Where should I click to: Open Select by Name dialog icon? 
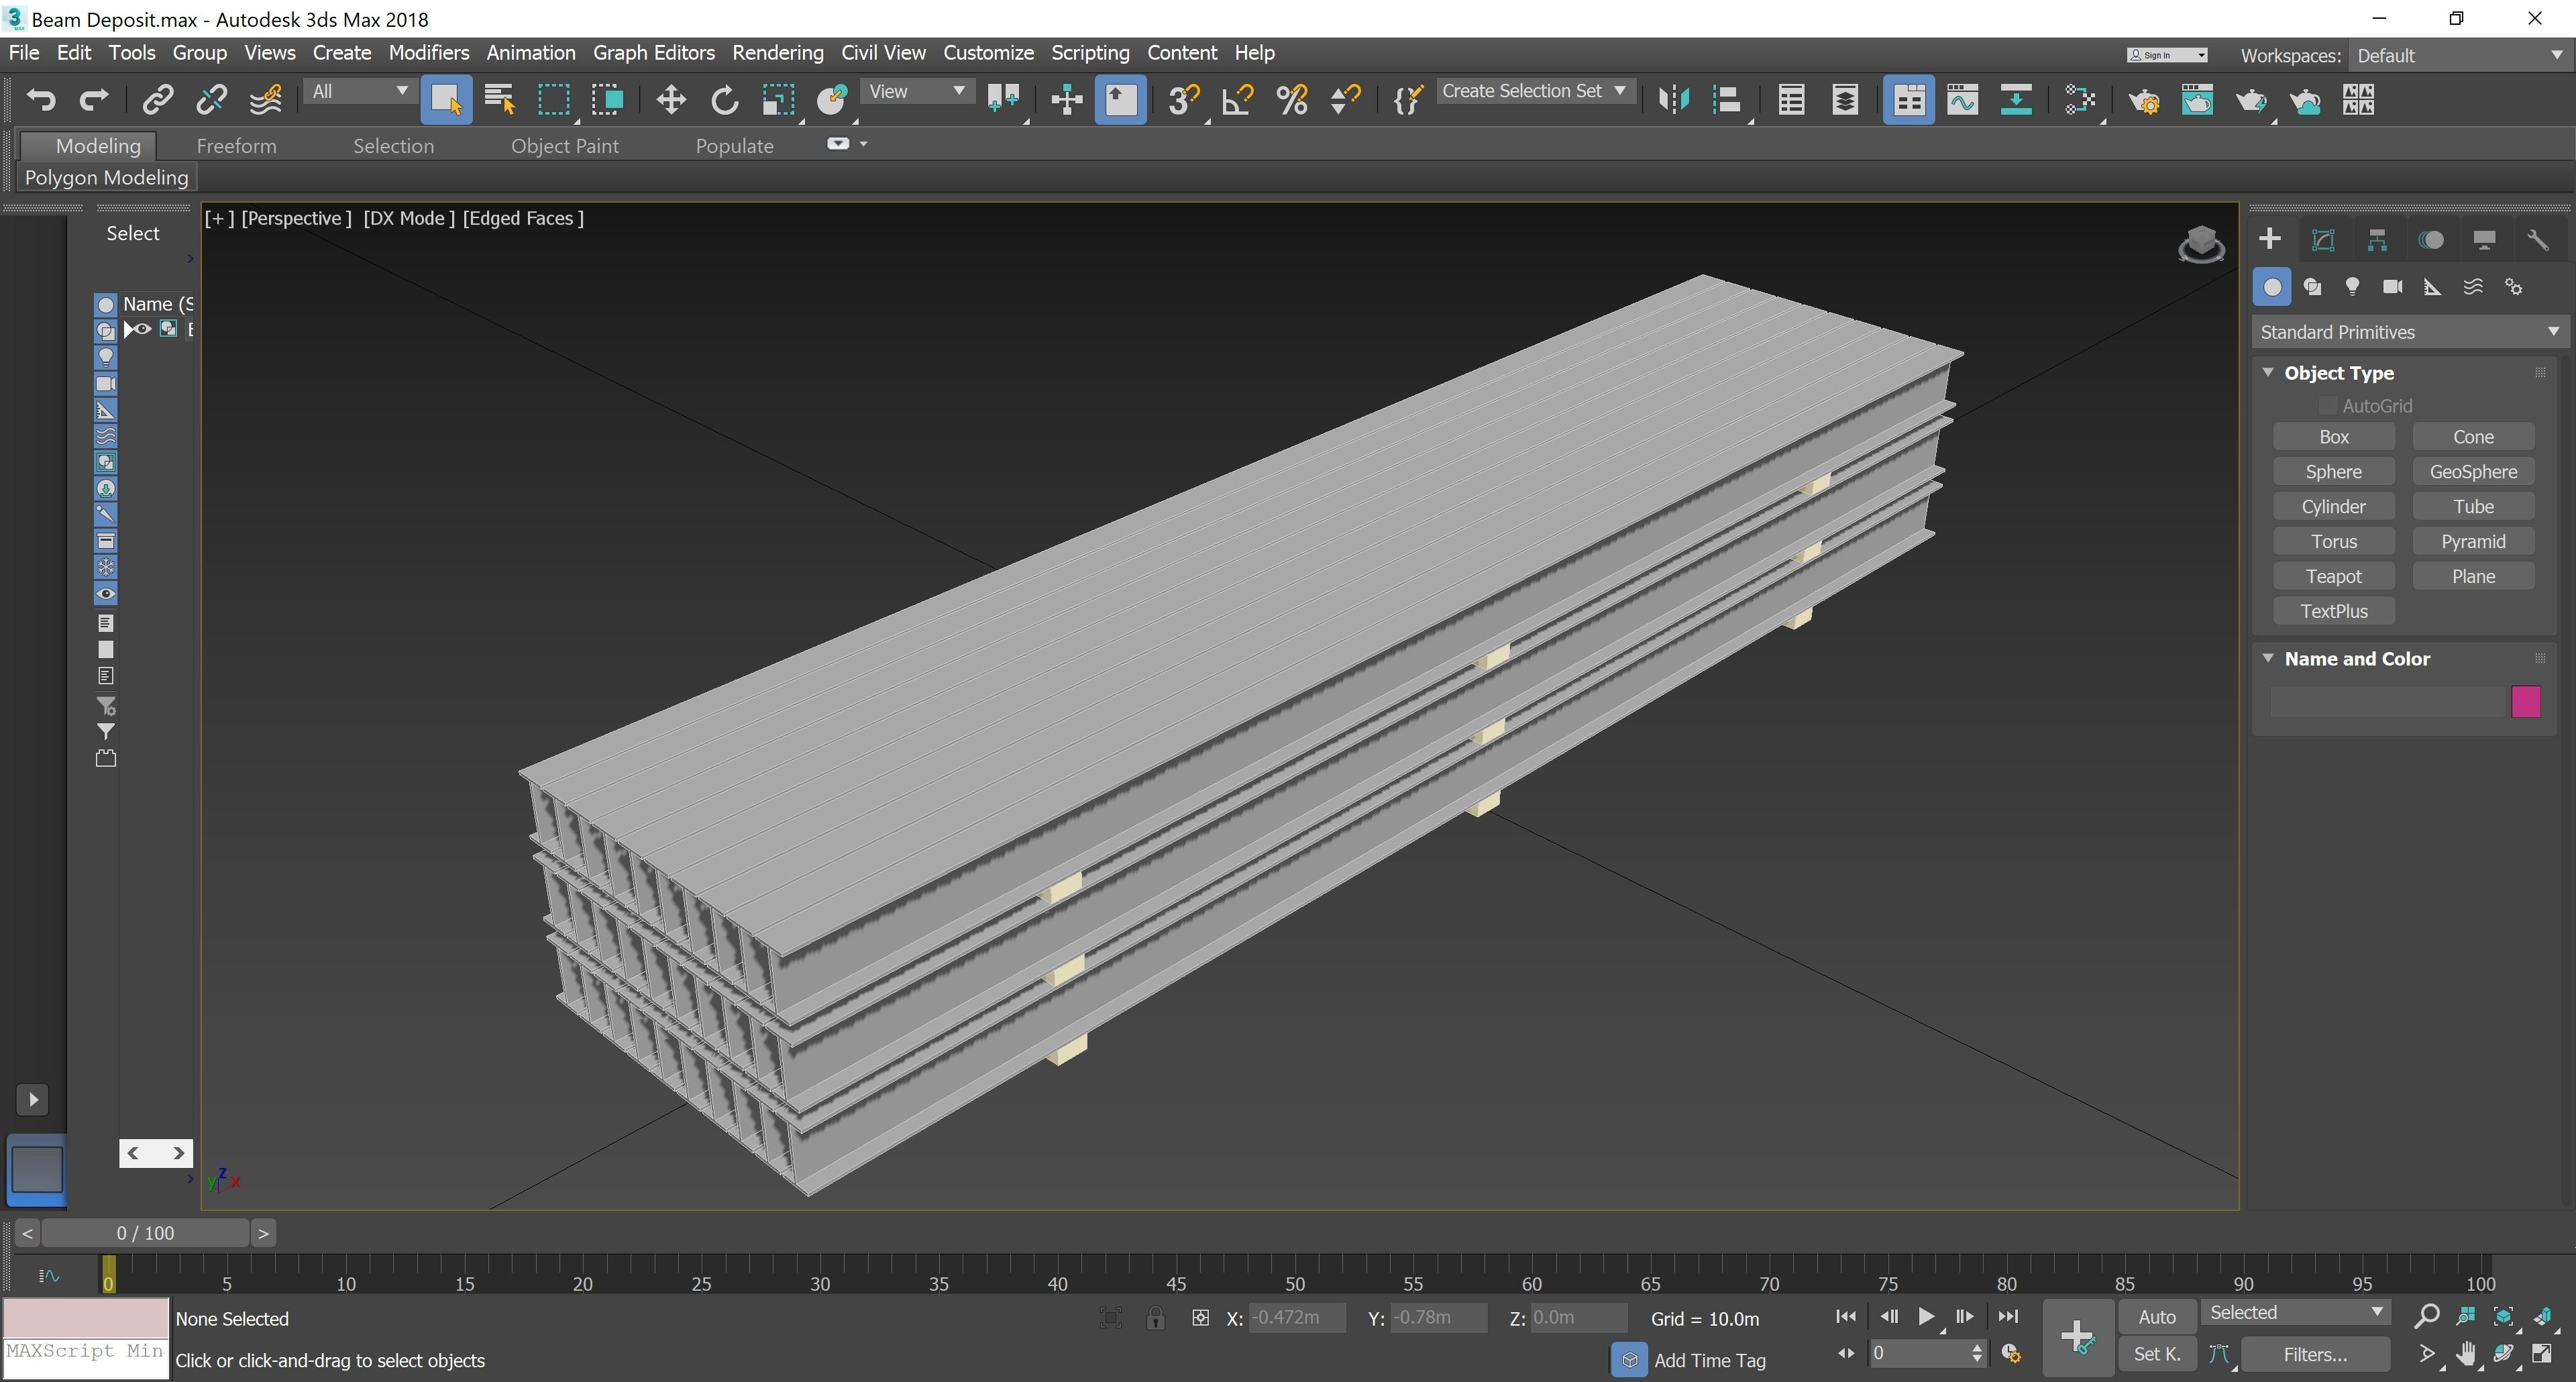(x=499, y=100)
